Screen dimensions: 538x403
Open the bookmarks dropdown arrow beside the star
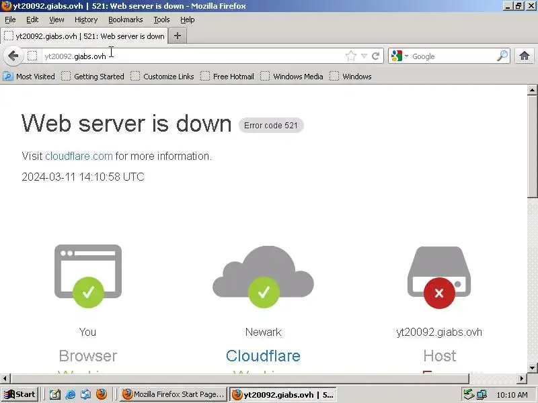tap(364, 56)
